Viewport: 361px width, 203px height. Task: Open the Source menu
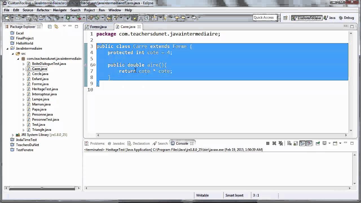(28, 10)
